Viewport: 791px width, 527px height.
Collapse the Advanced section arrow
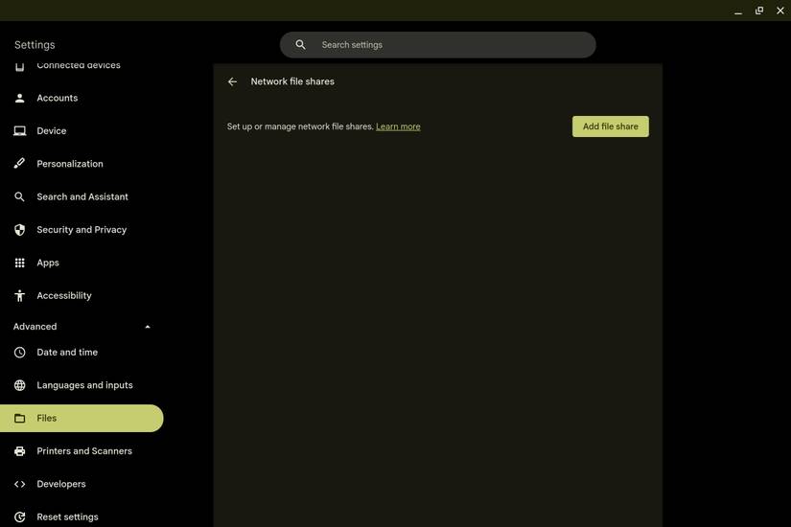(x=148, y=327)
